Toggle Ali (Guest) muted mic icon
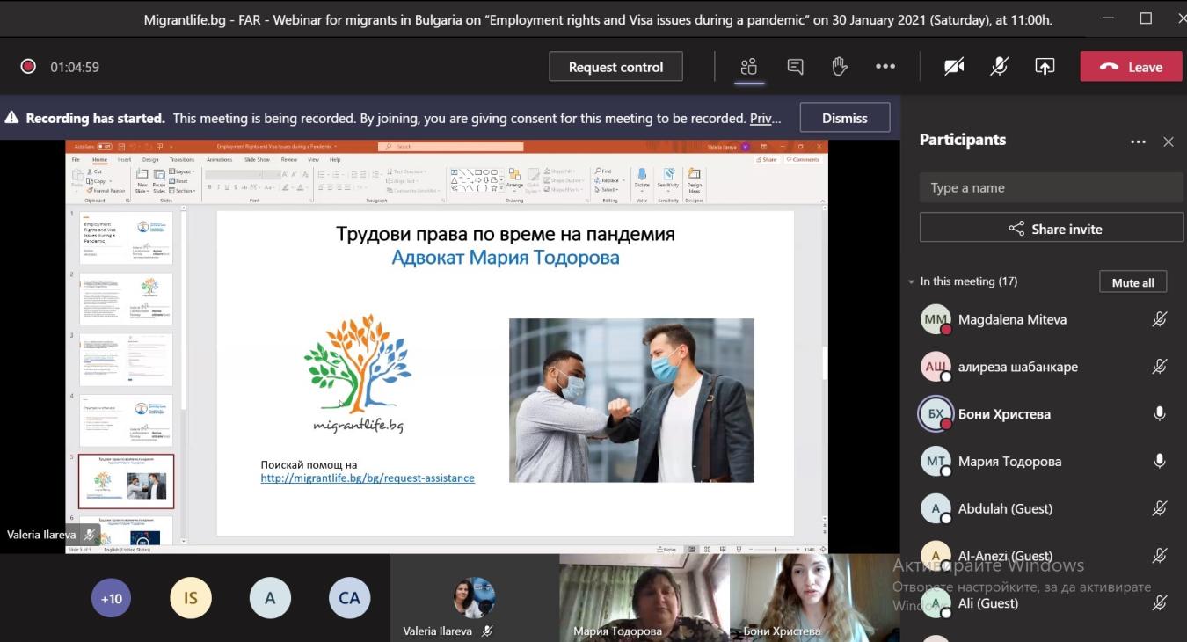 pyautogui.click(x=1160, y=603)
